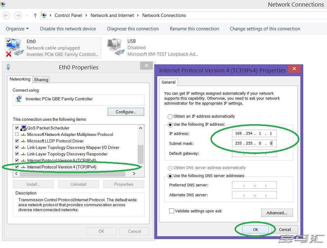The image size is (327, 248).
Task: Click Multiplexor Protocol item icon
Action: pyautogui.click(x=24, y=134)
